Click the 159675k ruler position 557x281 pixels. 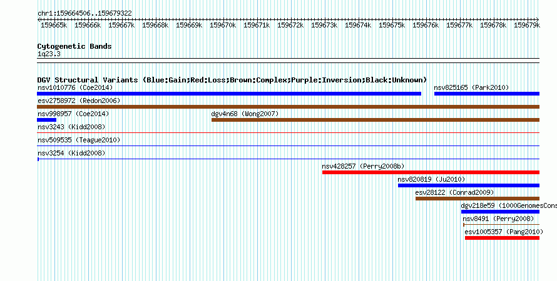[392, 25]
